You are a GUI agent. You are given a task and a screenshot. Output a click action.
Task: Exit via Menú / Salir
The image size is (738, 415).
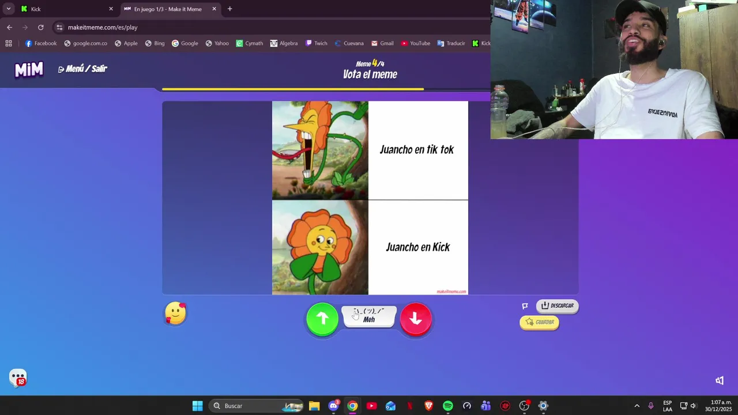pyautogui.click(x=82, y=69)
